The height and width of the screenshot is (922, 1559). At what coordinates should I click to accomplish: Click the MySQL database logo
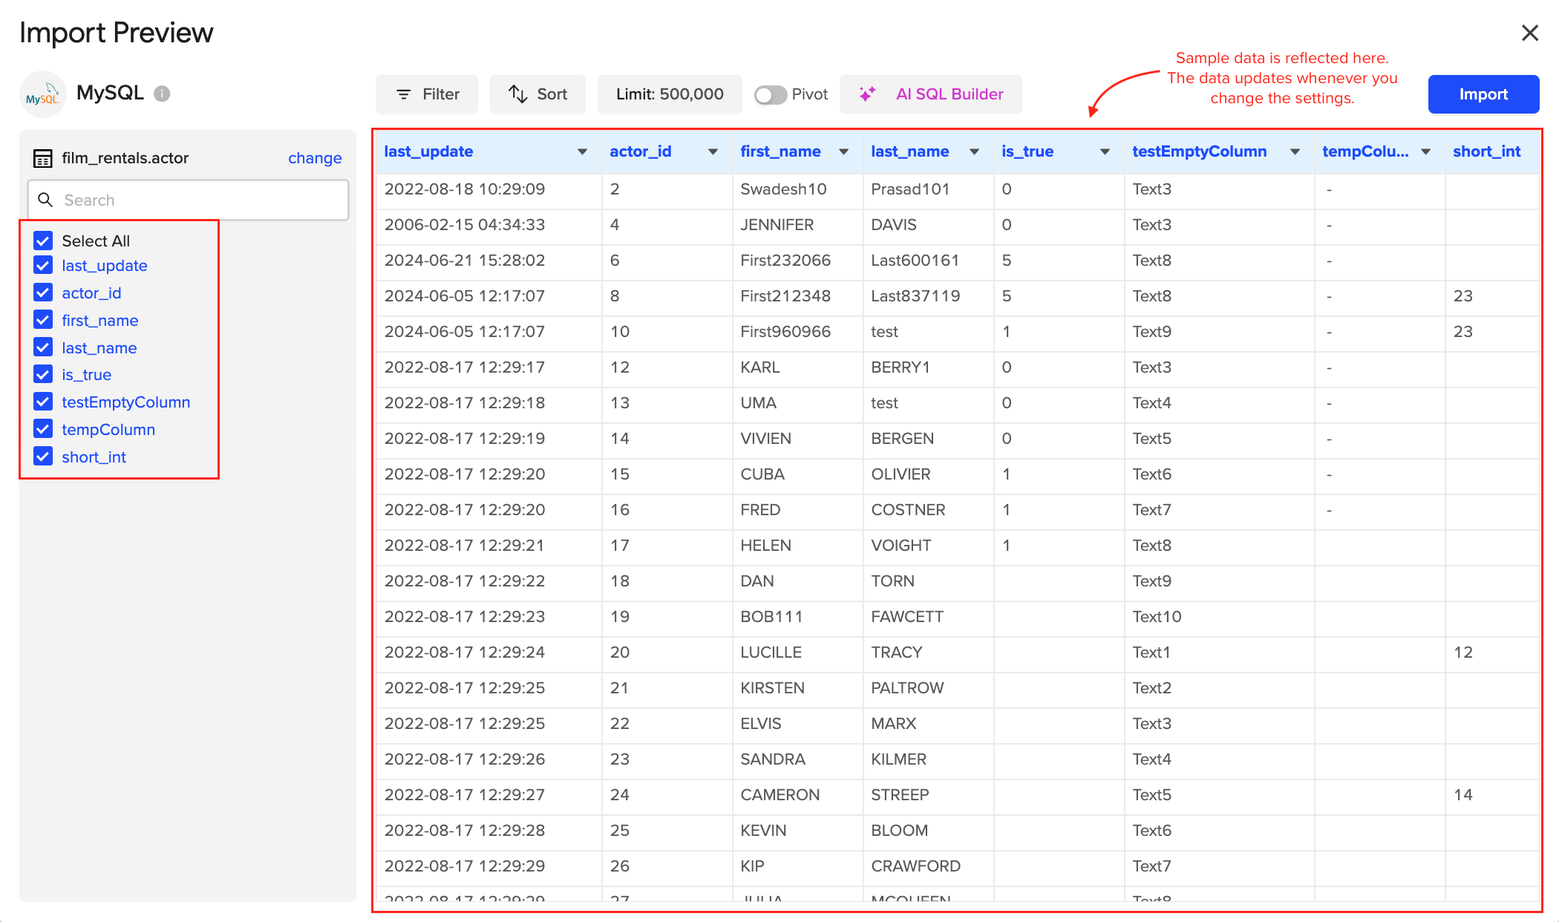pyautogui.click(x=43, y=94)
